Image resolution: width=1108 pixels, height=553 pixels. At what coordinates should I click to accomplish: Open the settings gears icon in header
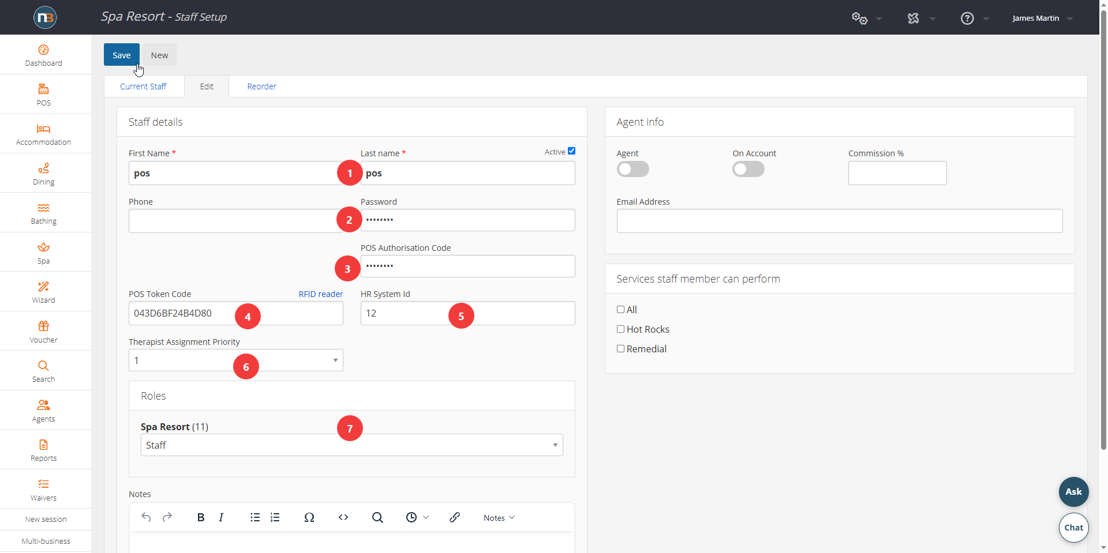[x=859, y=18]
